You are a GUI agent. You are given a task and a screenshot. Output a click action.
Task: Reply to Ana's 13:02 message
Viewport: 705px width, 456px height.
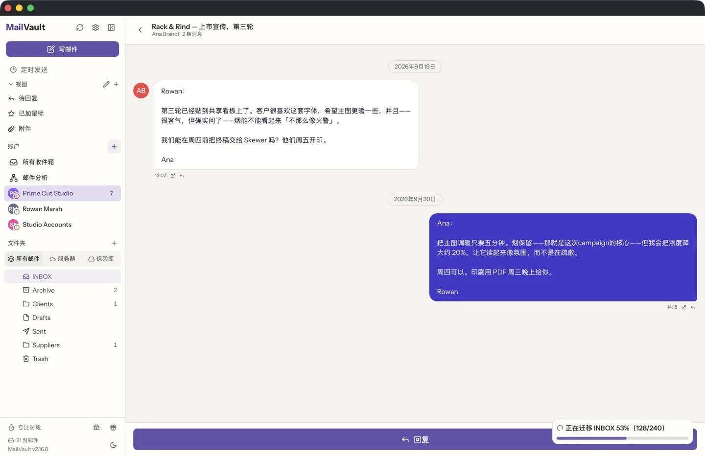tap(182, 176)
